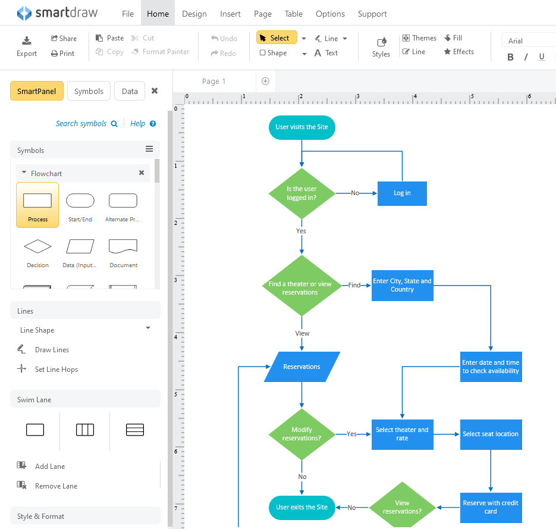Open the Styles gallery

click(381, 48)
